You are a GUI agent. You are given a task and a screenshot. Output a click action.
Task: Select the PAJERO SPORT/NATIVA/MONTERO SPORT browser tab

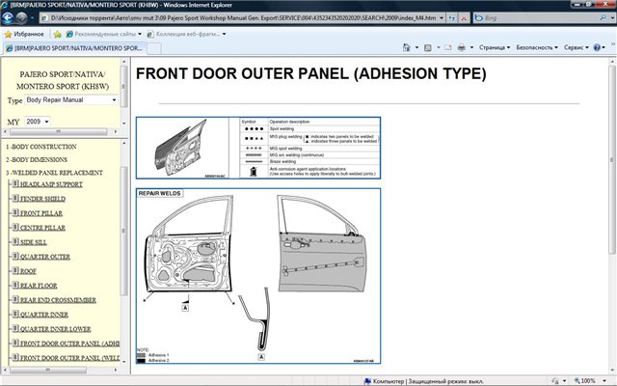74,48
